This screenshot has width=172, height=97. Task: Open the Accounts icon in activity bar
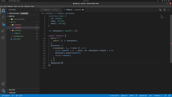pos(3,84)
